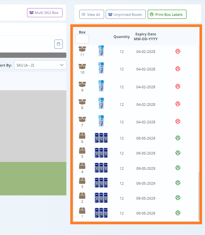This screenshot has width=205, height=235.
Task: Click the green printer icon for box 1
Action: [x=178, y=213]
